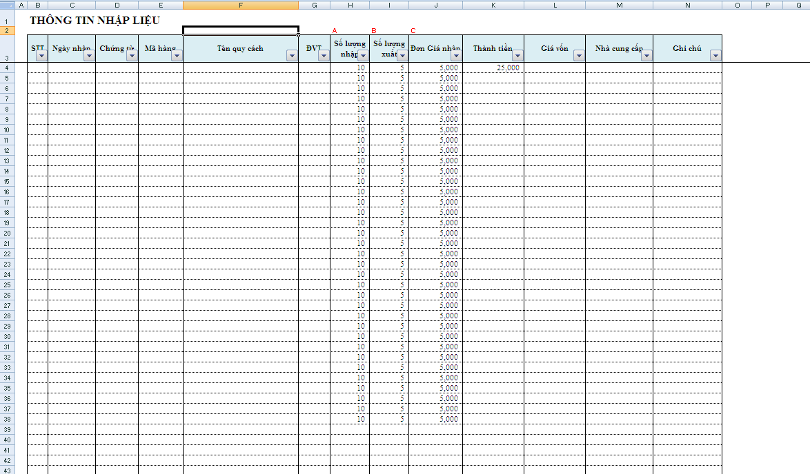Viewport: 810px width, 474px height.
Task: Open the Đơn Giá nhập filter dropdown
Action: pos(456,56)
